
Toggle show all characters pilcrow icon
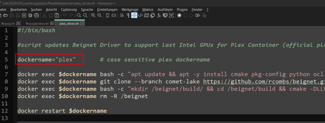click(x=128, y=15)
